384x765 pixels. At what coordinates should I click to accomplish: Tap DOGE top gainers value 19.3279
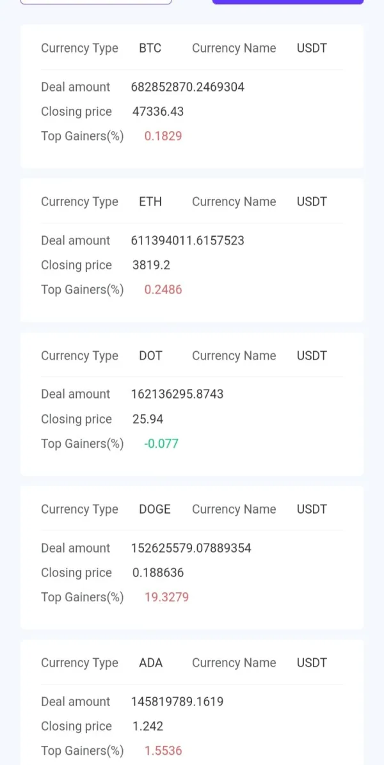pyautogui.click(x=166, y=597)
